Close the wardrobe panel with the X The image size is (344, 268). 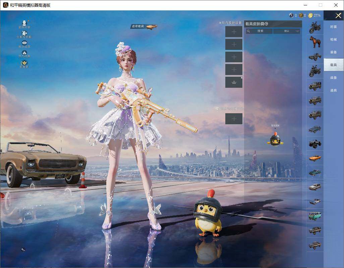(x=338, y=15)
